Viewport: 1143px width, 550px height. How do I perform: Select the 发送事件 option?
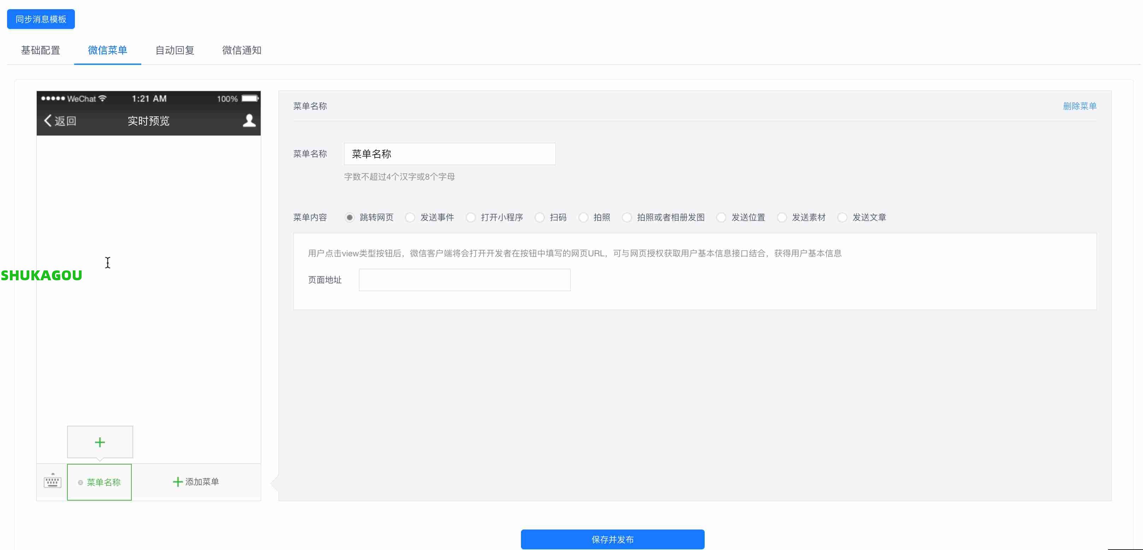click(x=410, y=217)
